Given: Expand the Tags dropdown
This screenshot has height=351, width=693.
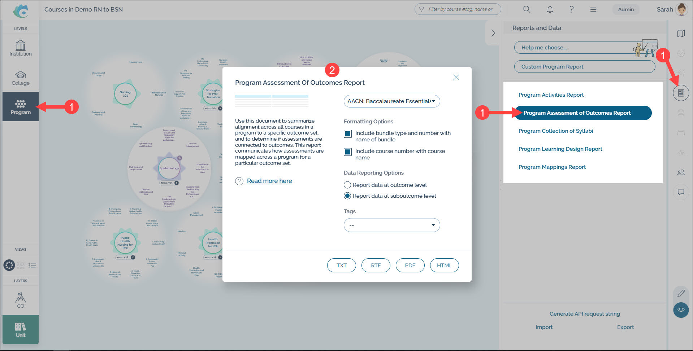Looking at the screenshot, I should pyautogui.click(x=391, y=225).
